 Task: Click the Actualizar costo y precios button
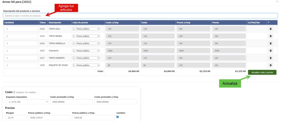coord(262,72)
